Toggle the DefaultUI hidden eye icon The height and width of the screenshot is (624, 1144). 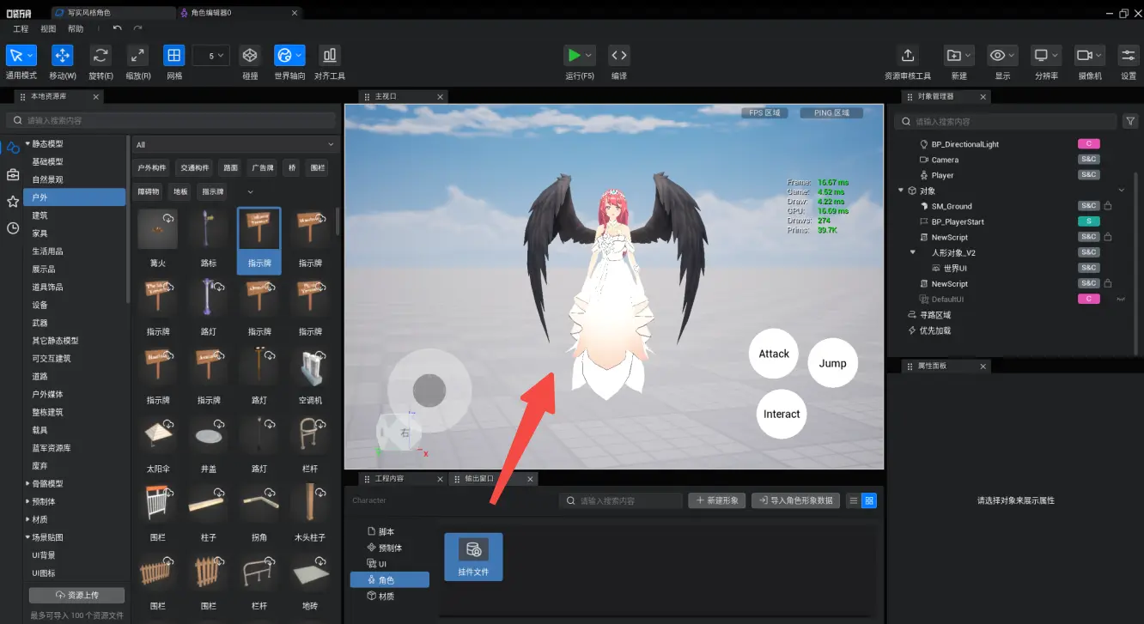[1120, 299]
